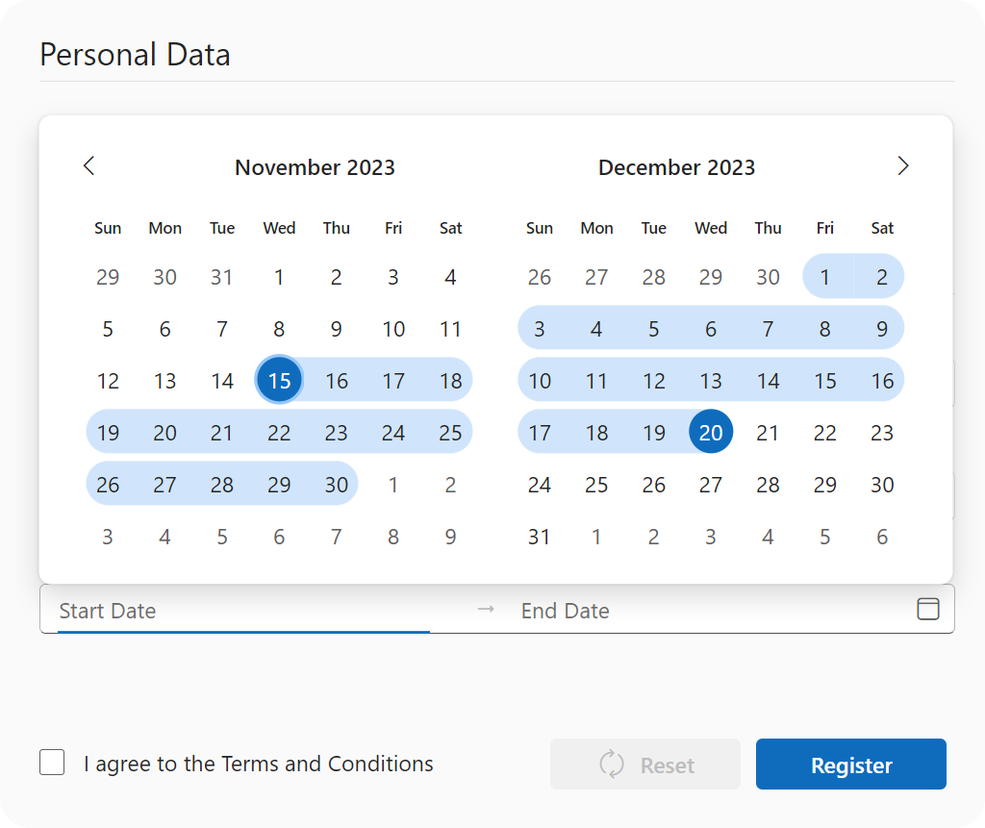Click the Register button
Image resolution: width=985 pixels, height=828 pixels.
[x=850, y=765]
